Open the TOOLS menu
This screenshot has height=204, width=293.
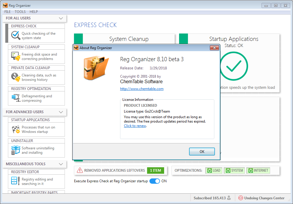[x=20, y=11]
